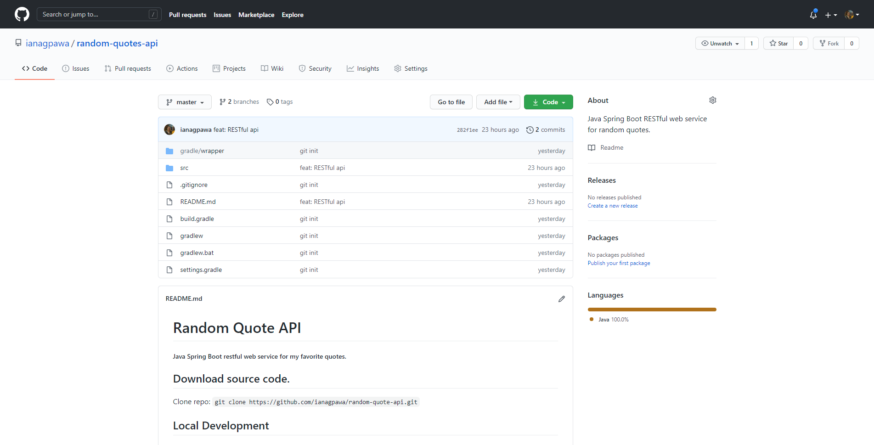
Task: Open the random-quotes-api repo link
Action: coord(117,43)
